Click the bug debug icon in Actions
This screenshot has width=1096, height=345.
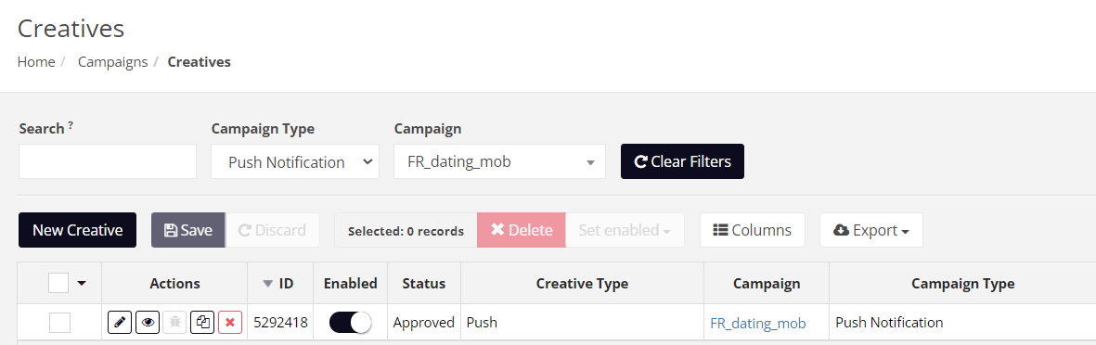point(174,323)
